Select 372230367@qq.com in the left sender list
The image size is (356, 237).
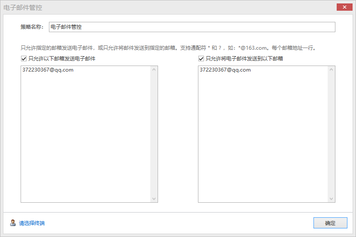tap(48, 70)
